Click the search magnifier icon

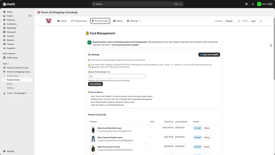tap(94, 4)
